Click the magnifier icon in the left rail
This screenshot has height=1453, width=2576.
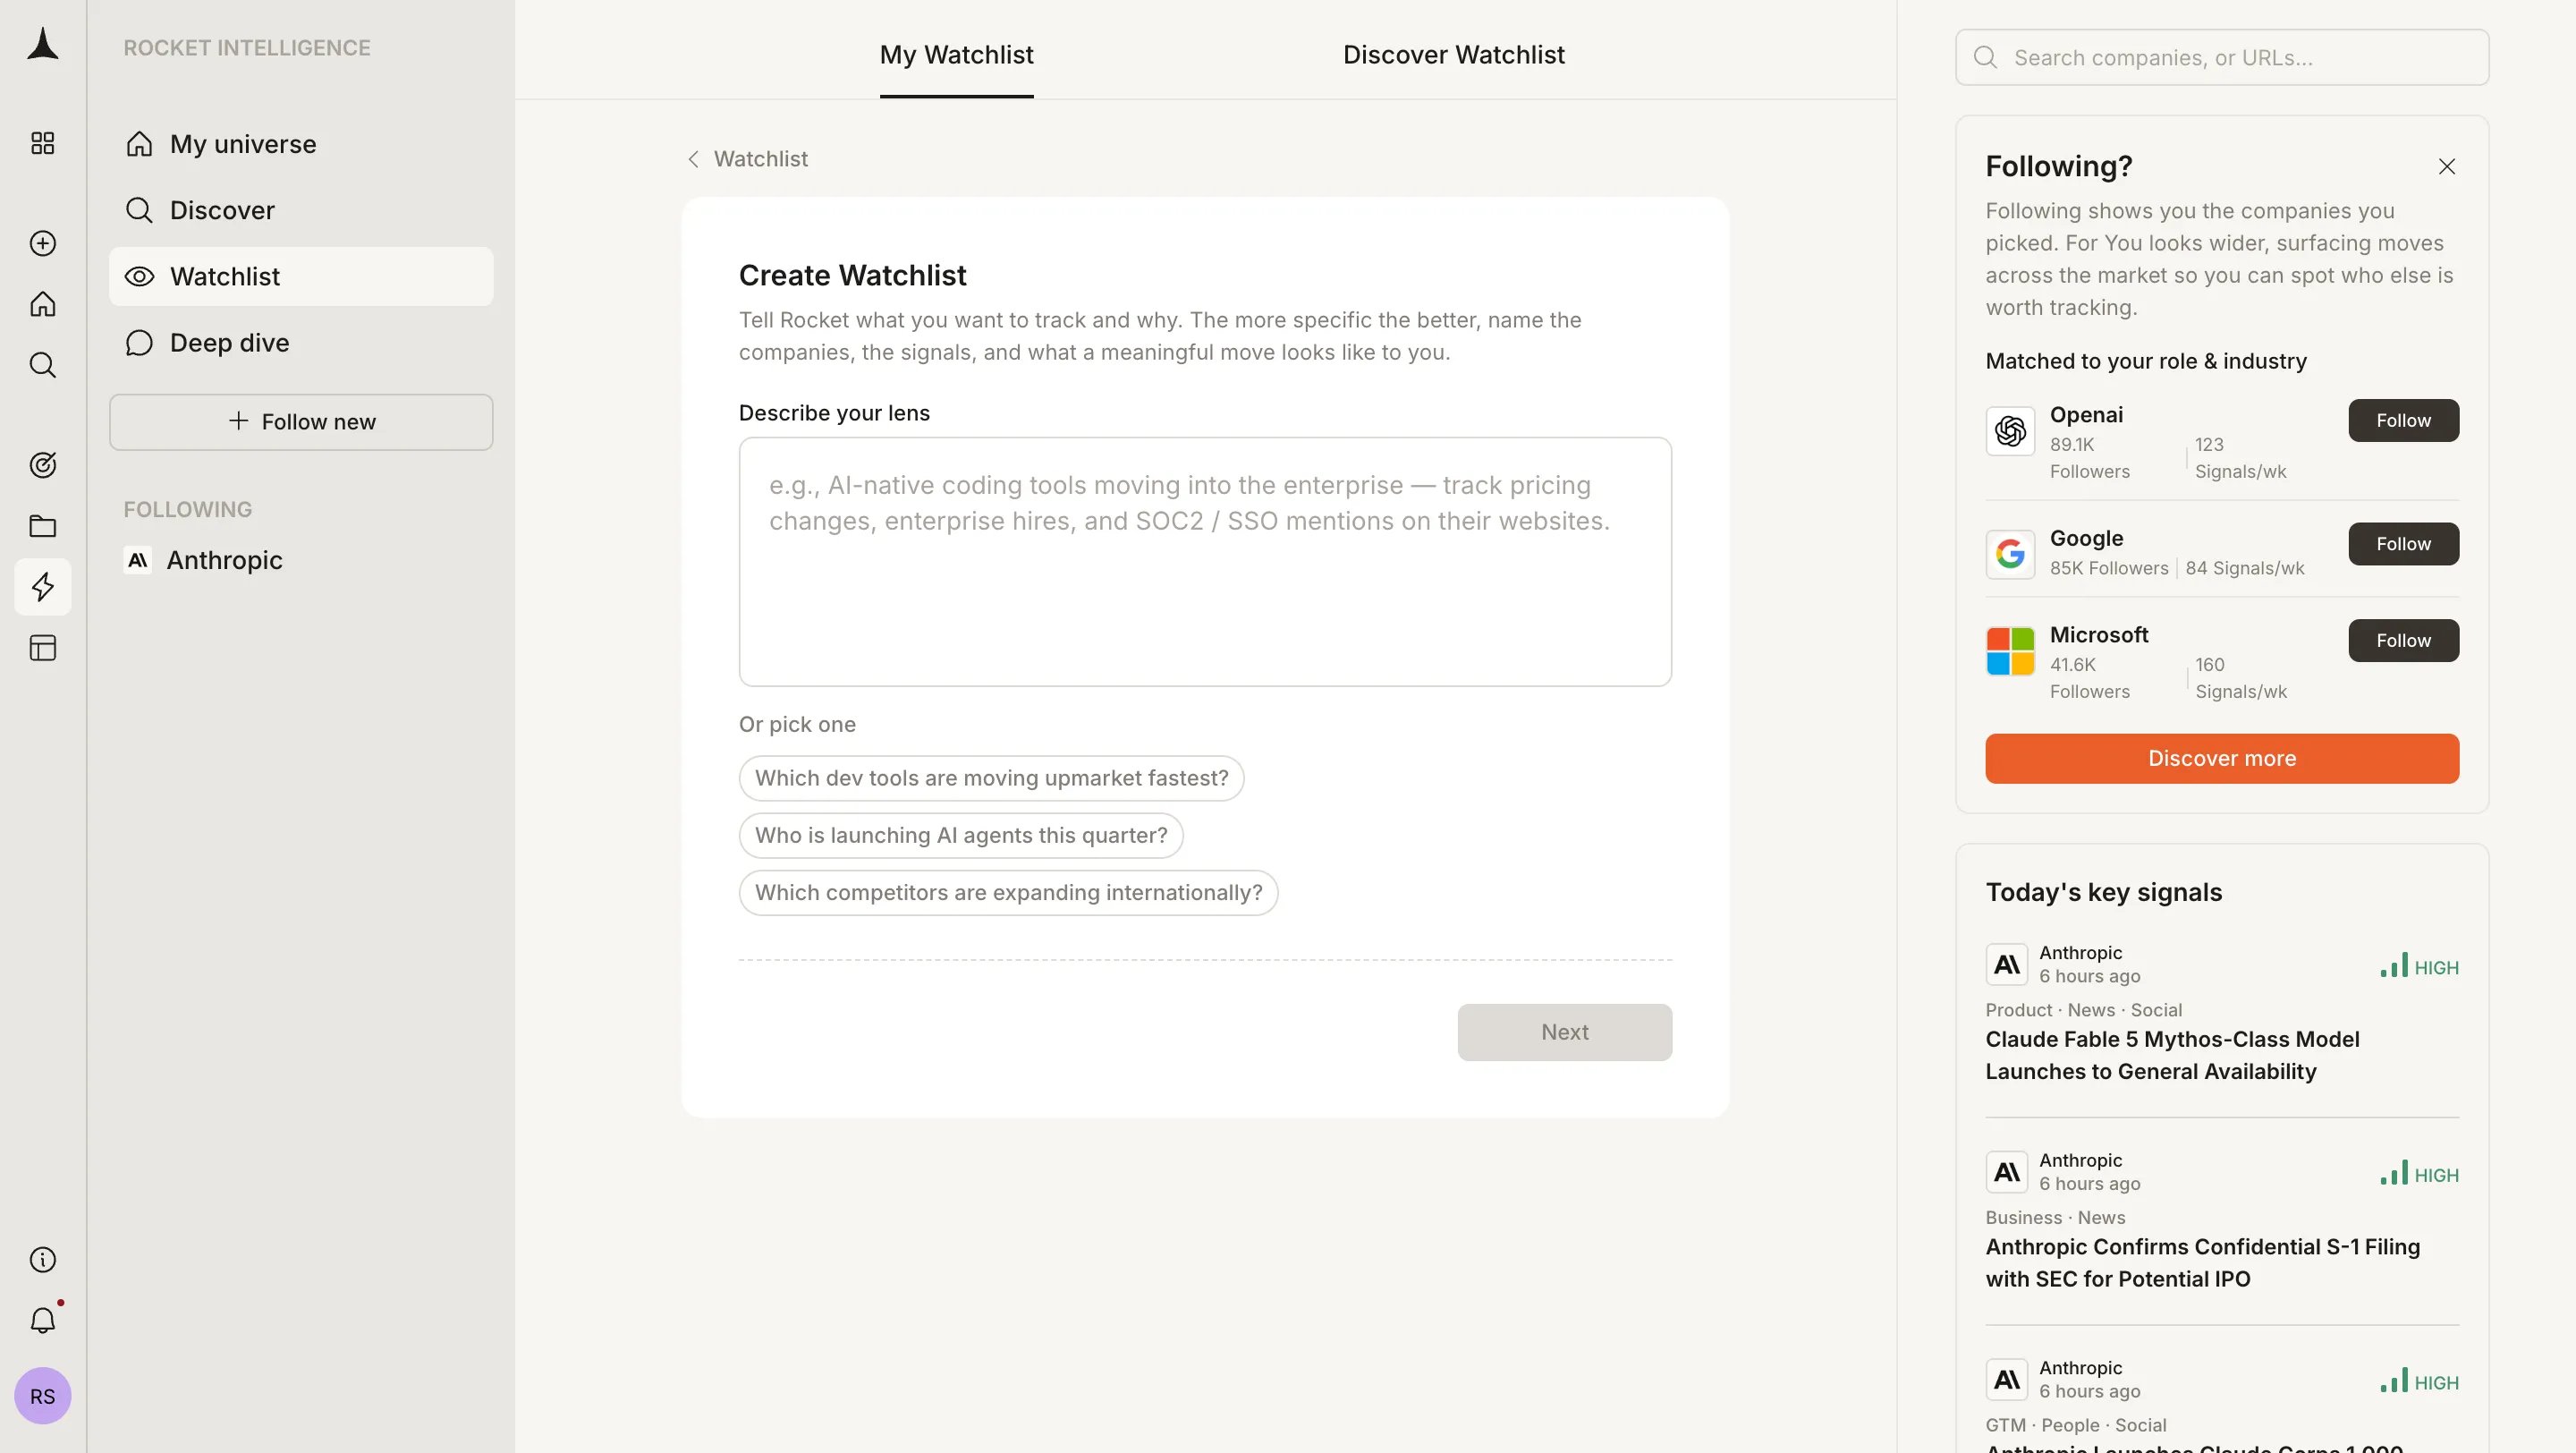click(x=42, y=365)
